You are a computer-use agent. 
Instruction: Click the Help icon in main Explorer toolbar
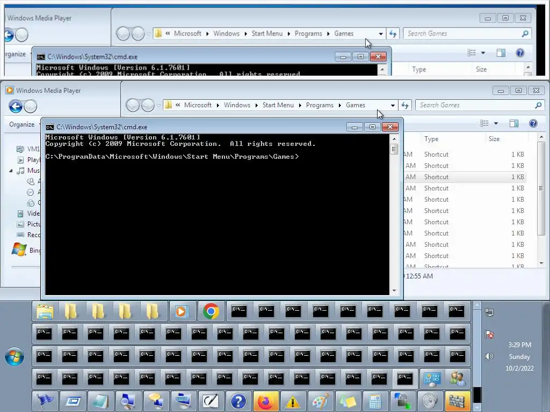(x=533, y=123)
